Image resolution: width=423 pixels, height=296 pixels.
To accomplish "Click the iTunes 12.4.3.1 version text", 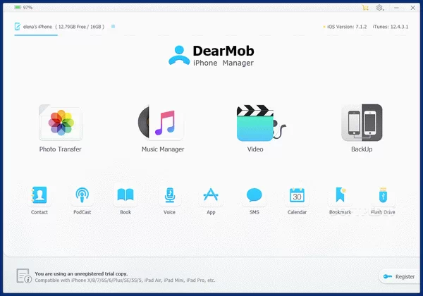I will [x=391, y=27].
